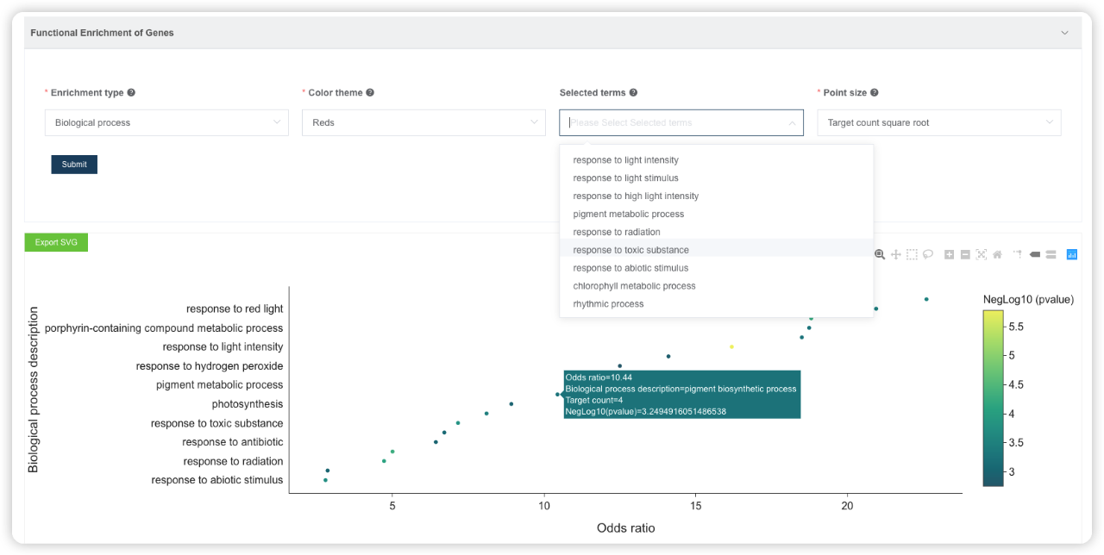The image size is (1104, 555).
Task: Toggle spike lines in the plot
Action: pyautogui.click(x=1018, y=254)
